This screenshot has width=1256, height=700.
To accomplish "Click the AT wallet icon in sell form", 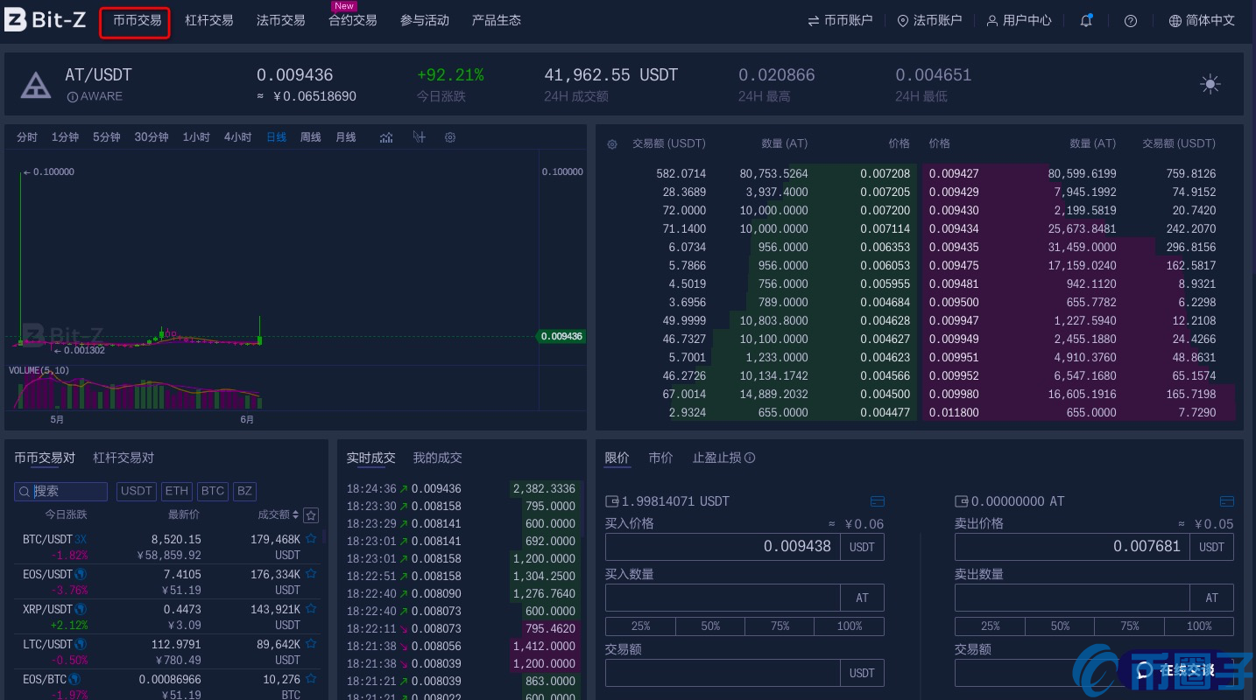I will [x=962, y=501].
